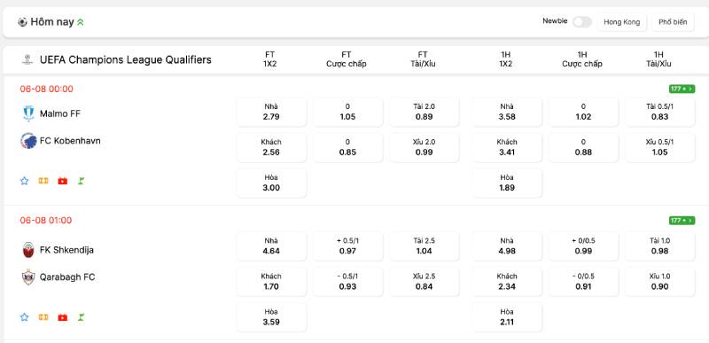
Task: Expand 177+ markets for the 00:00 match
Action: [682, 89]
